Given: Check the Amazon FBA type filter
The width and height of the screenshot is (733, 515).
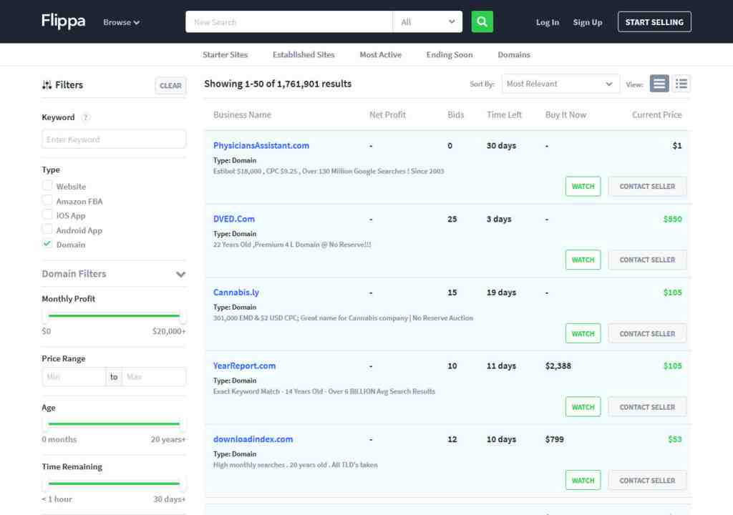Looking at the screenshot, I should [x=47, y=201].
